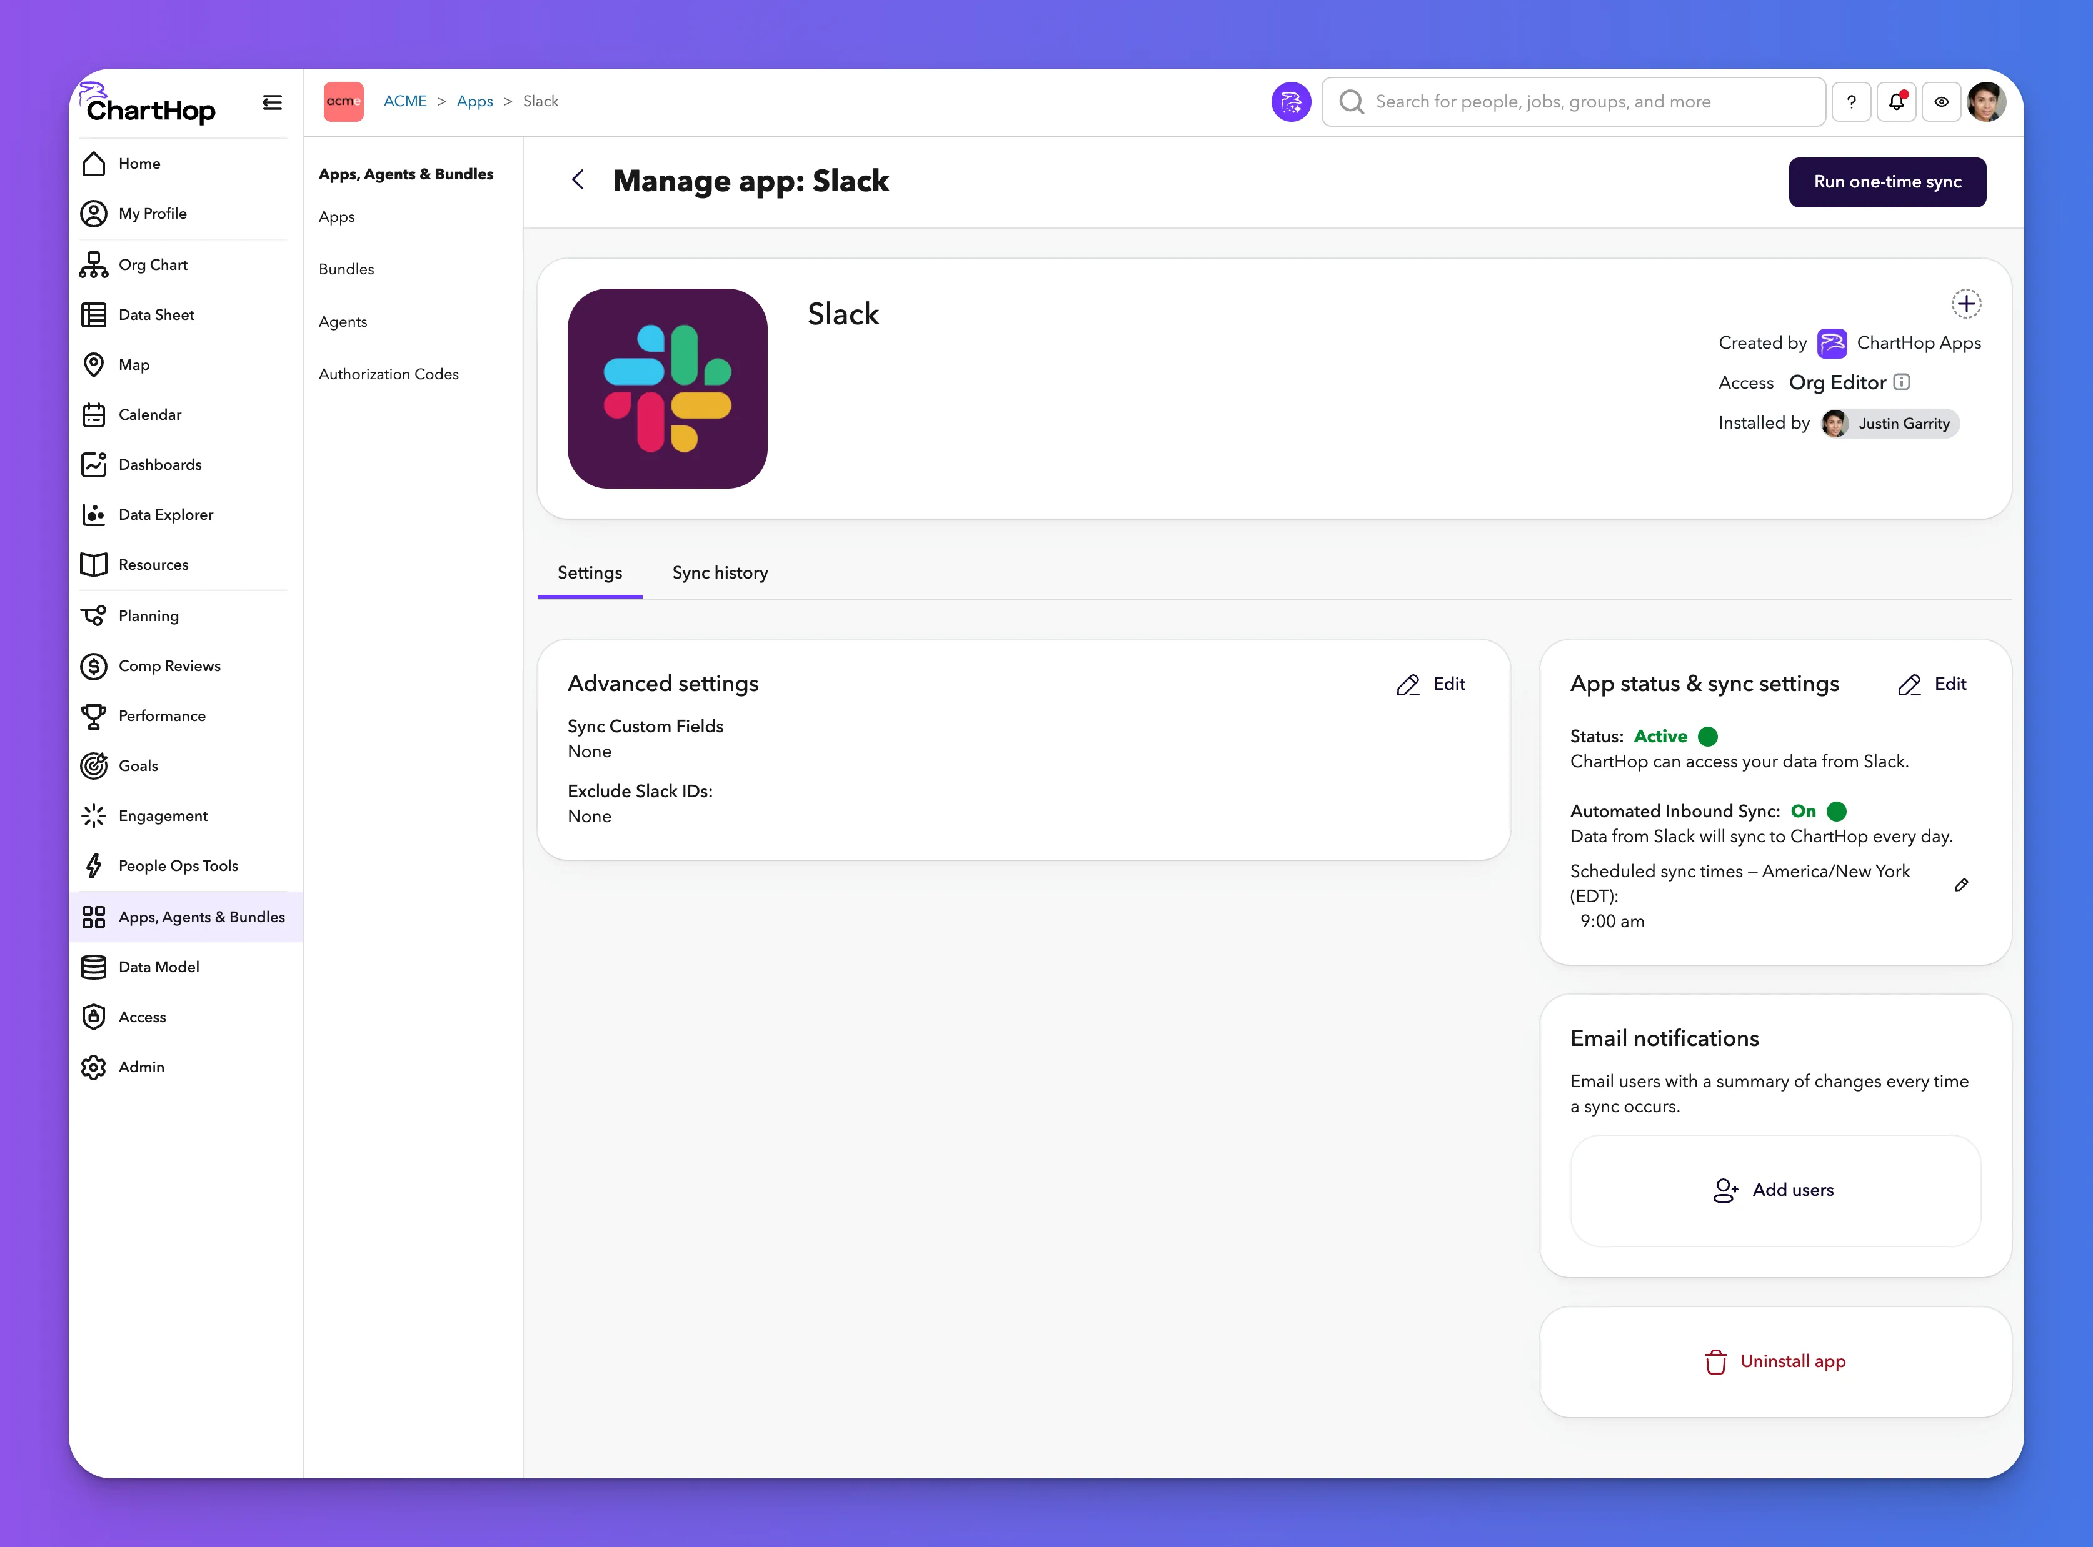This screenshot has height=1547, width=2093.
Task: Toggle the eye view-as icon
Action: click(x=1941, y=102)
